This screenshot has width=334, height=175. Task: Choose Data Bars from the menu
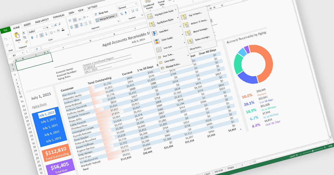click(x=164, y=31)
